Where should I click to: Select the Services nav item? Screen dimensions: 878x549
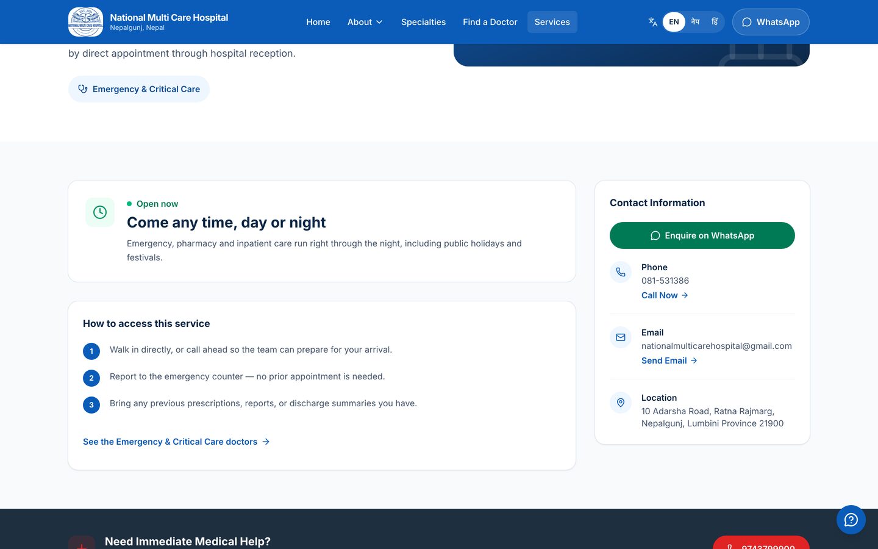click(552, 22)
